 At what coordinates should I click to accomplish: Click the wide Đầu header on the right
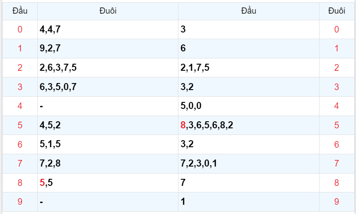(248, 11)
